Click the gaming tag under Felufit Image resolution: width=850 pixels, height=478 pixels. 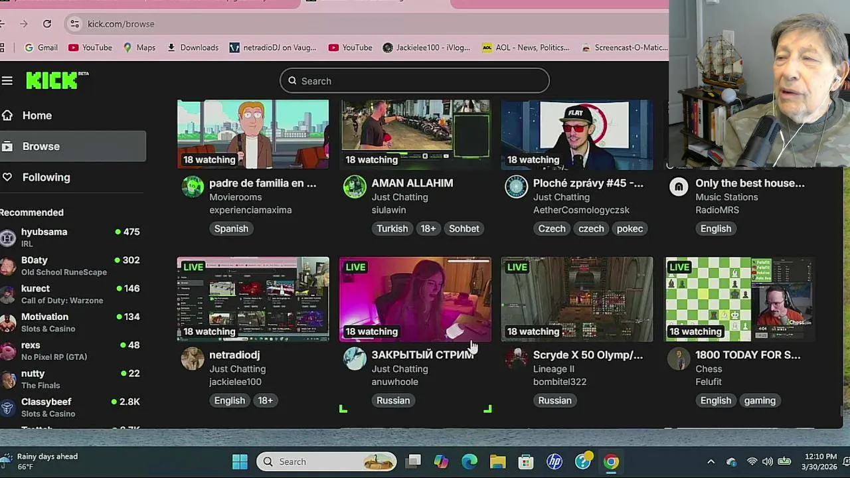tap(760, 400)
